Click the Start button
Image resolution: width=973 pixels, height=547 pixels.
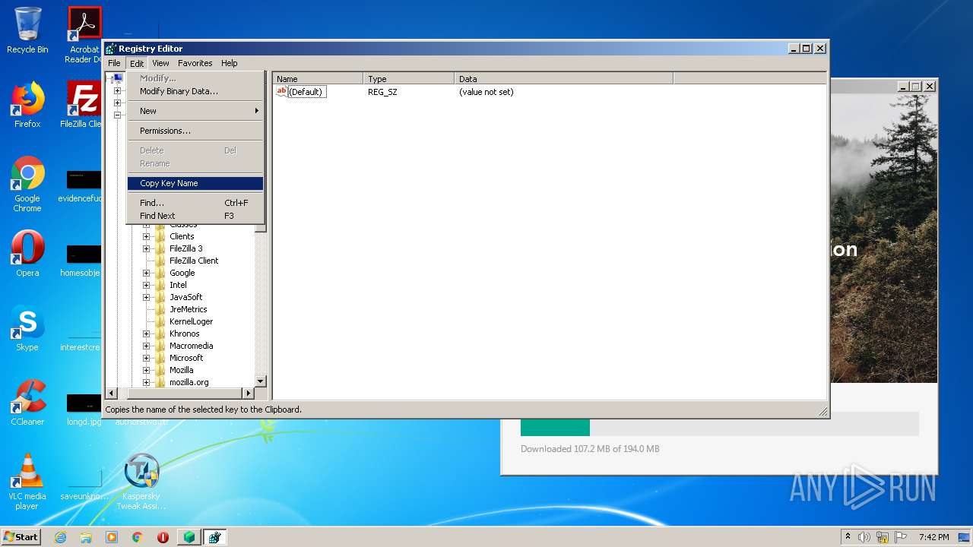pyautogui.click(x=21, y=537)
